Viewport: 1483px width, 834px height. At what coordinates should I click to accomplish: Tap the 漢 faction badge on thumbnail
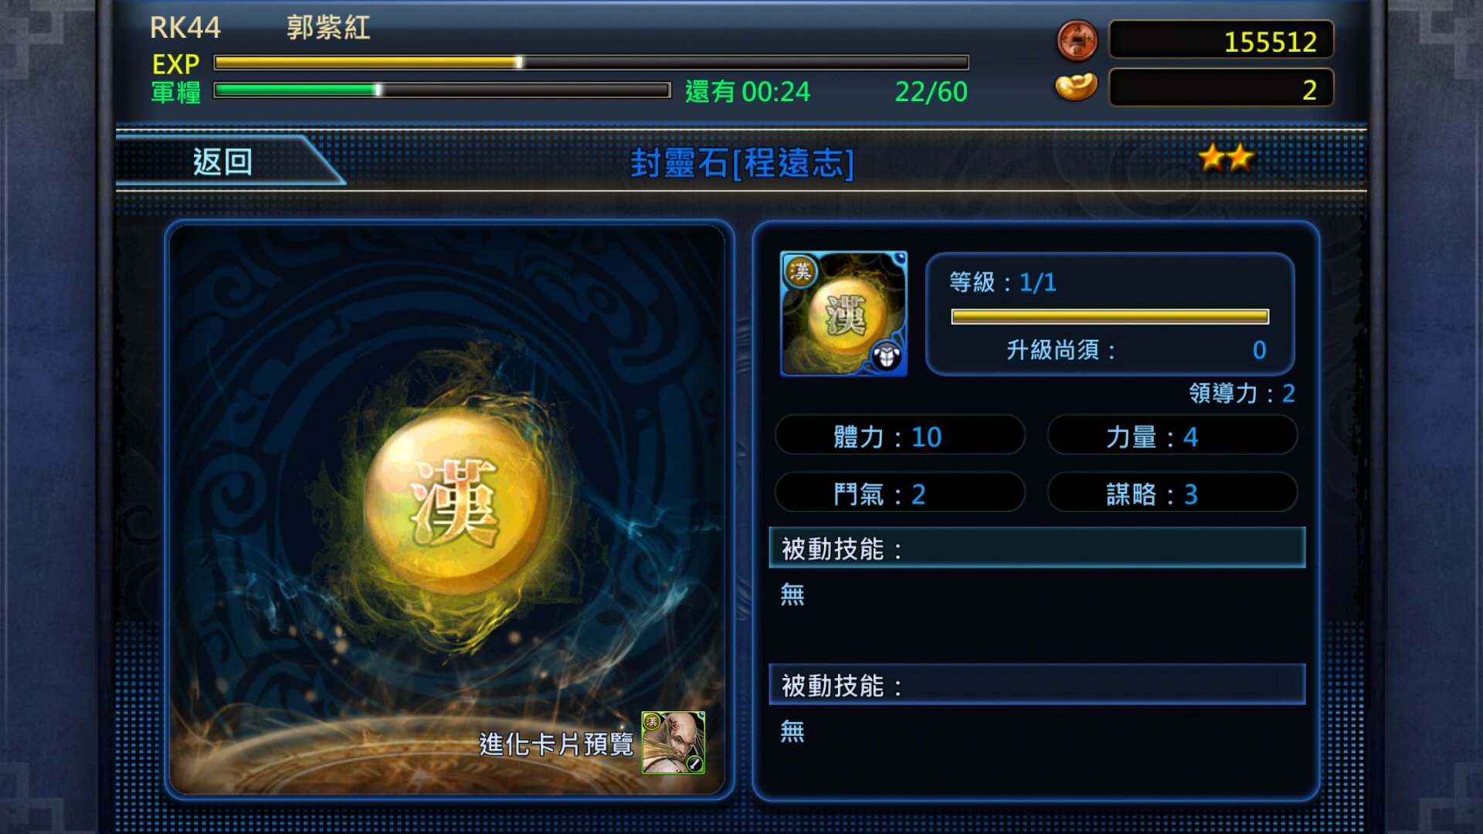tap(801, 271)
